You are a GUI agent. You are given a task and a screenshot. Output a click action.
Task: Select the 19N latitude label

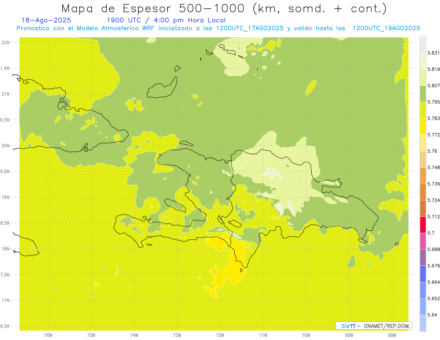pos(6,197)
